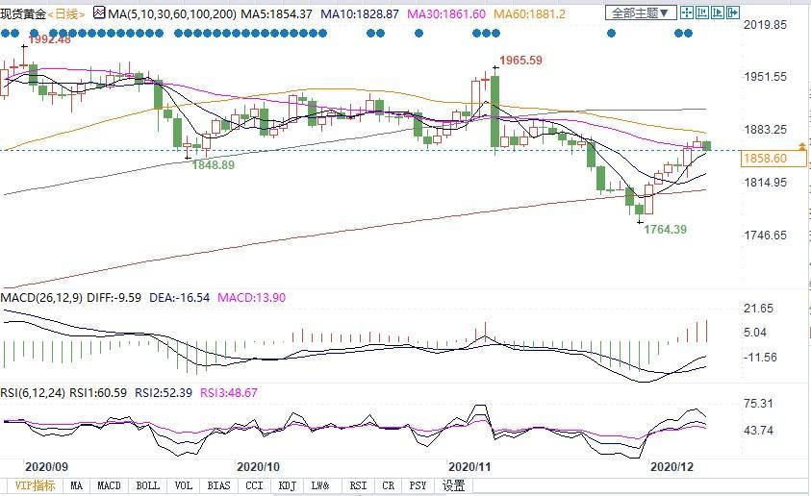Switch to the MACD indicator tab
Viewport: 811px width, 496px height.
(108, 486)
